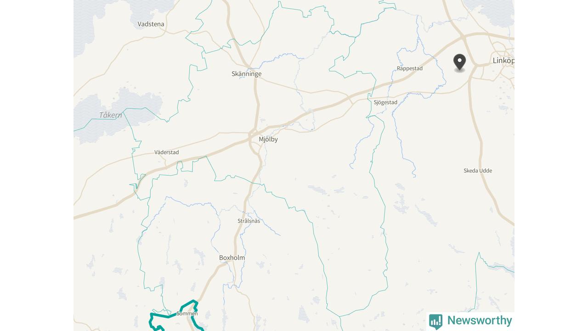The image size is (588, 331).
Task: Click the Rappestad place label
Action: click(410, 68)
